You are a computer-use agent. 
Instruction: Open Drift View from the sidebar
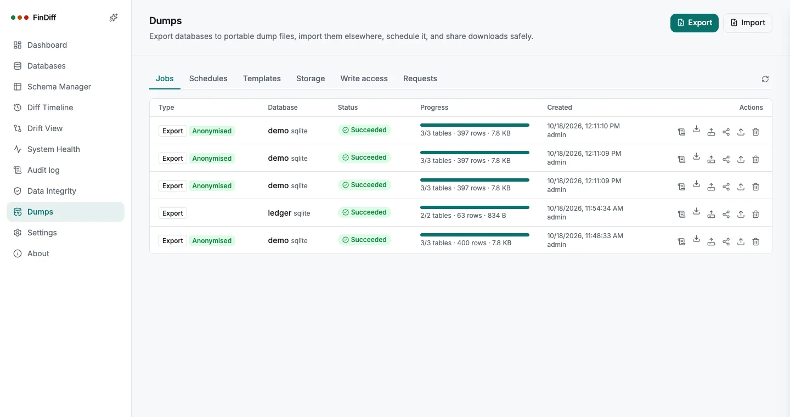65,128
